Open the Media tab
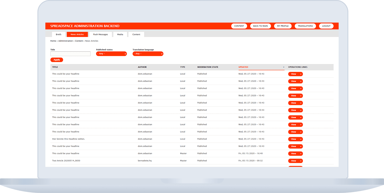The image size is (384, 193). coord(120,34)
